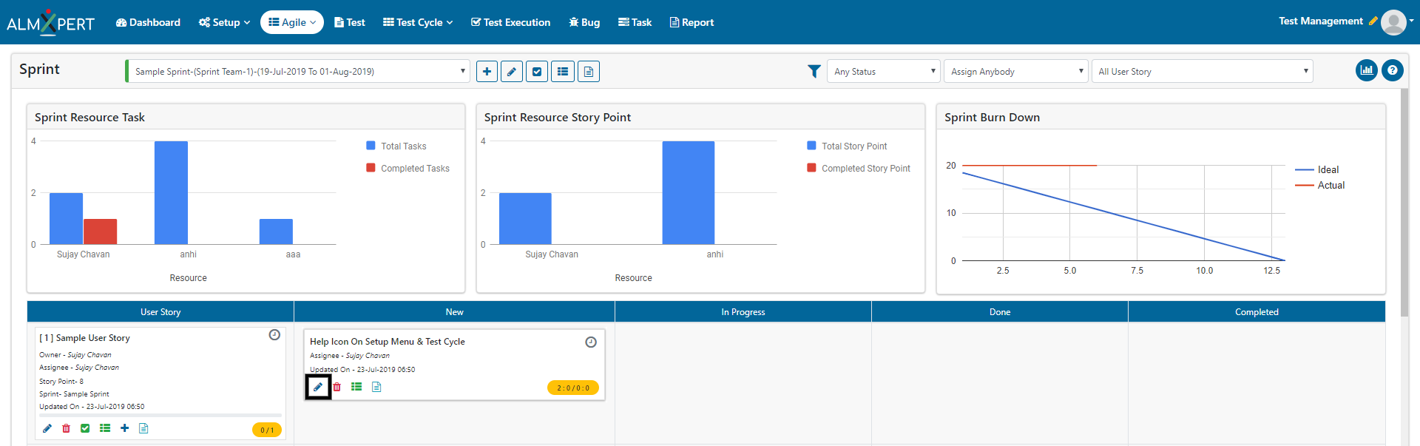
Task: Click the pencil next to Test Management
Action: [x=1373, y=21]
